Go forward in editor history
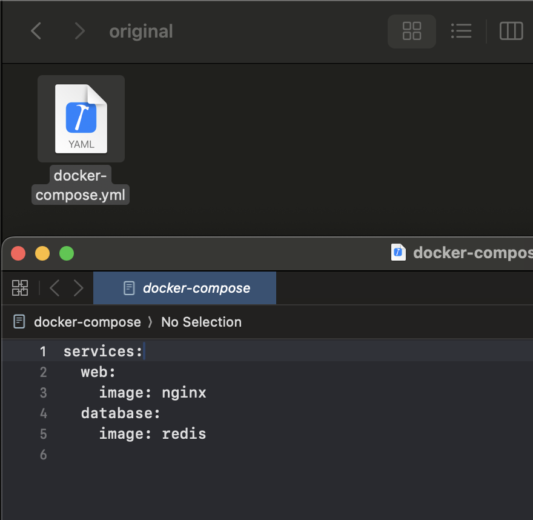The width and height of the screenshot is (533, 520). pyautogui.click(x=79, y=288)
